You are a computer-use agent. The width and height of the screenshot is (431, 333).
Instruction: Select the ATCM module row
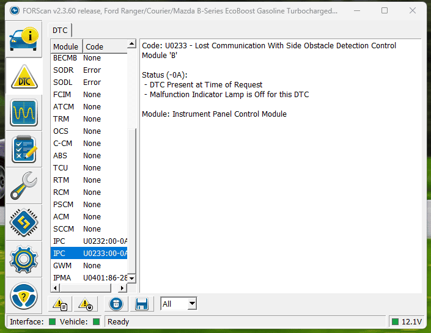coord(89,106)
